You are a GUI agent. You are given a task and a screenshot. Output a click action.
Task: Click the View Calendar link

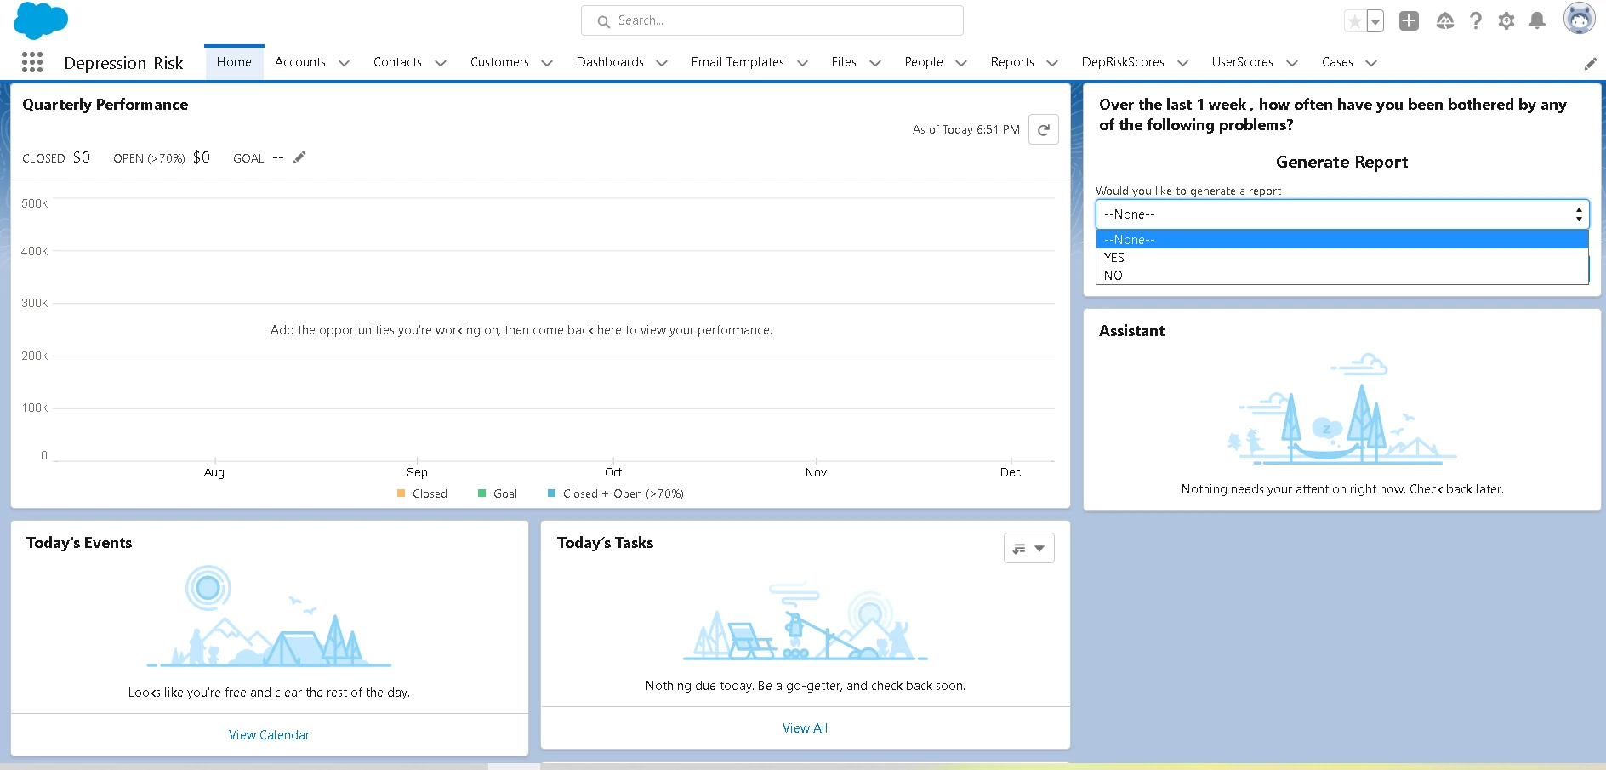tap(269, 735)
